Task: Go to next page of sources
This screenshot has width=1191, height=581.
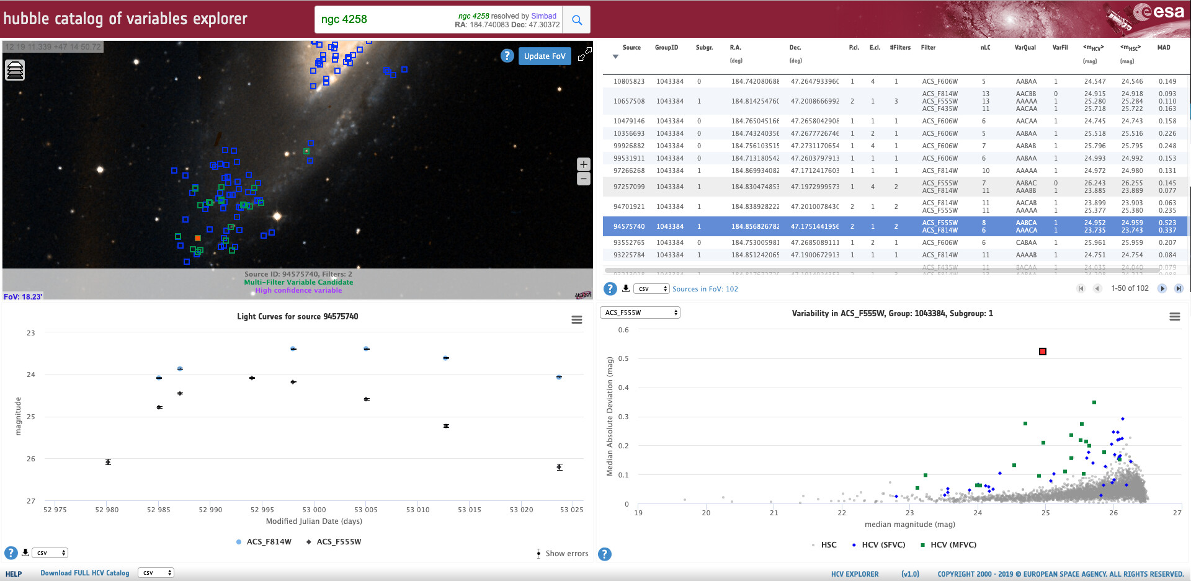Action: click(1162, 288)
